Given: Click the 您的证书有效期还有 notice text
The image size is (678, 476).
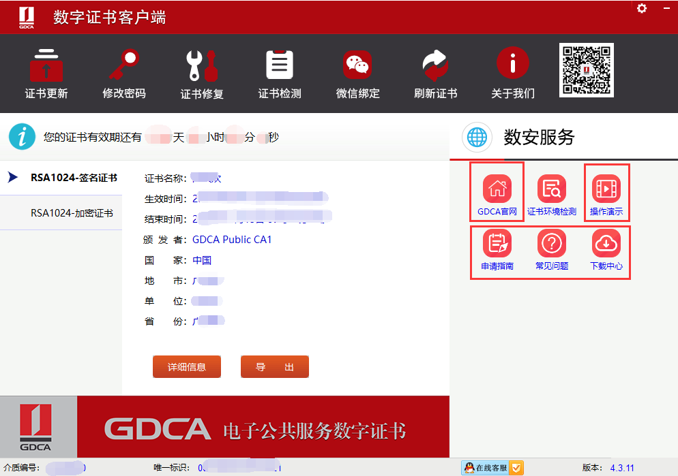Looking at the screenshot, I should point(93,138).
